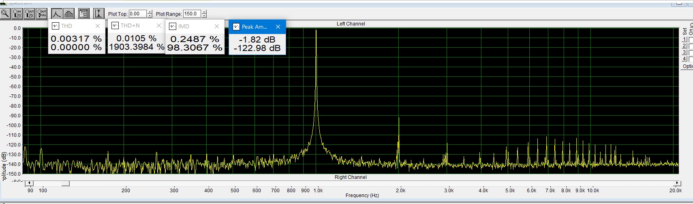Click the IMD panel waveform icon

[x=172, y=26]
